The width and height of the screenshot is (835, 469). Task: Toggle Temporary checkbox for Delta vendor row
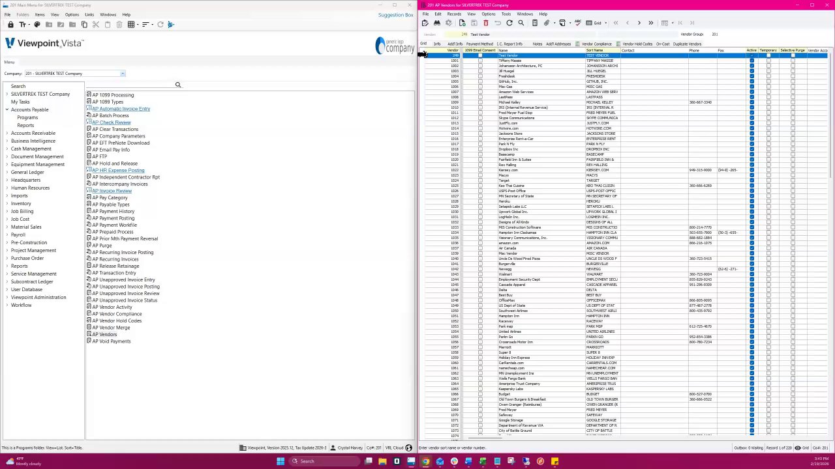(768, 290)
